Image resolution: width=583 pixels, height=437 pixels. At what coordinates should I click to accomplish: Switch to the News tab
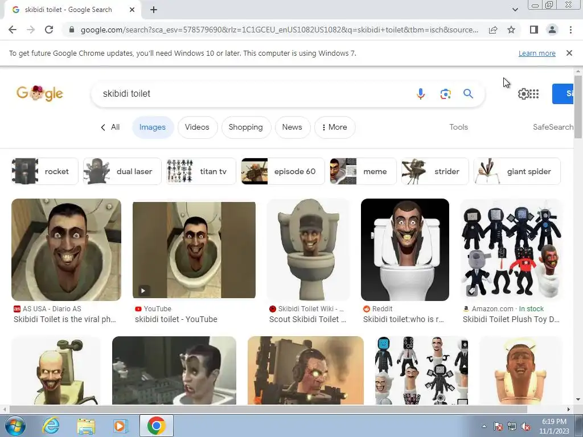[292, 127]
